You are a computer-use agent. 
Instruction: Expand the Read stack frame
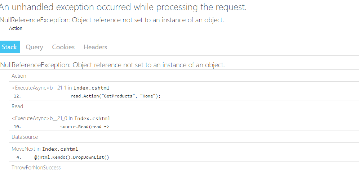pyautogui.click(x=17, y=106)
